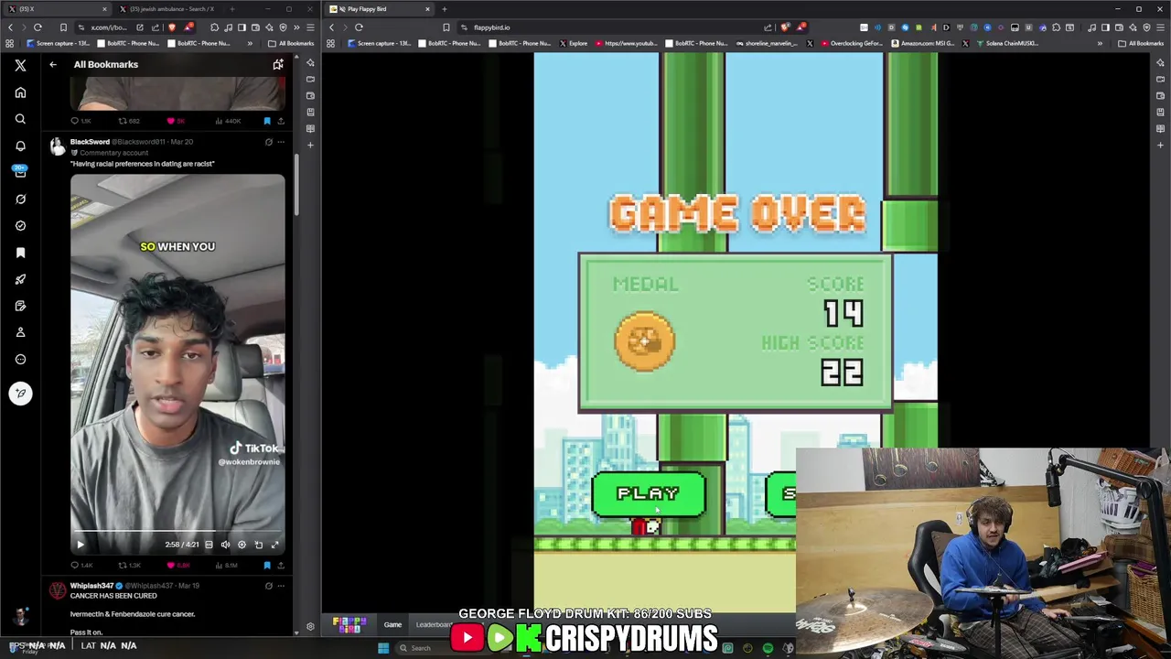Click the white compose Post button in the X sidebar
1171x659 pixels.
pyautogui.click(x=20, y=394)
